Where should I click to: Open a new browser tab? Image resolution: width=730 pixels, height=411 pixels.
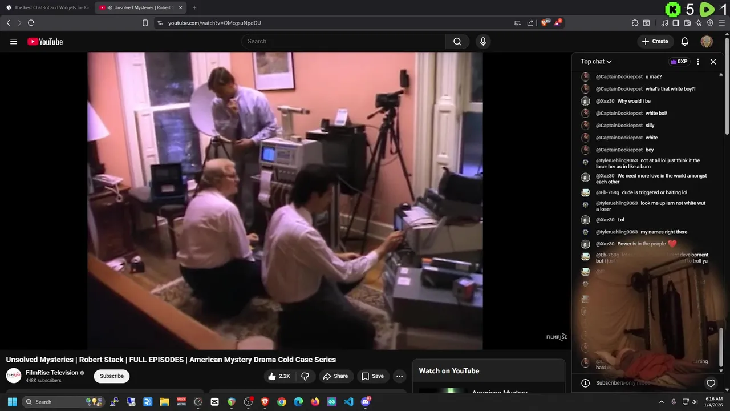[194, 7]
